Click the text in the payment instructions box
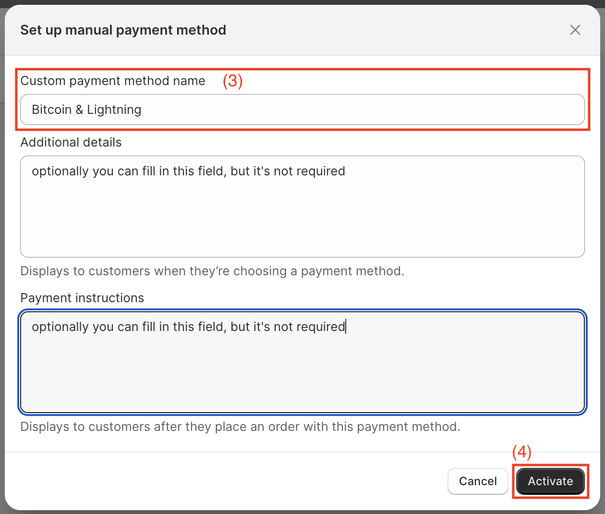The image size is (605, 514). pos(188,327)
